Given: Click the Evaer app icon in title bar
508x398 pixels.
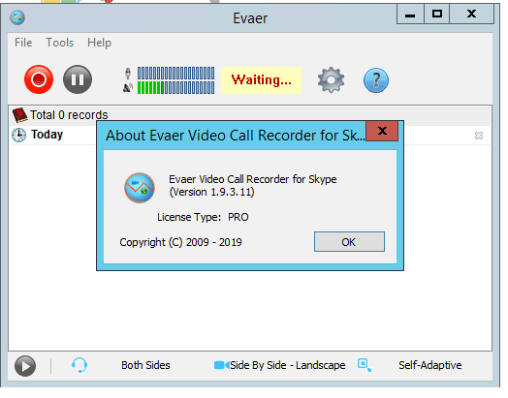Looking at the screenshot, I should click(x=17, y=17).
